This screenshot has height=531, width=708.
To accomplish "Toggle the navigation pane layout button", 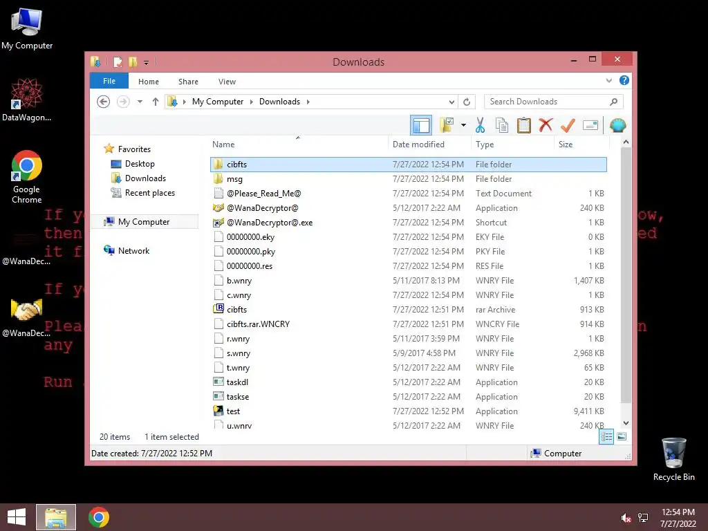I will pyautogui.click(x=421, y=126).
